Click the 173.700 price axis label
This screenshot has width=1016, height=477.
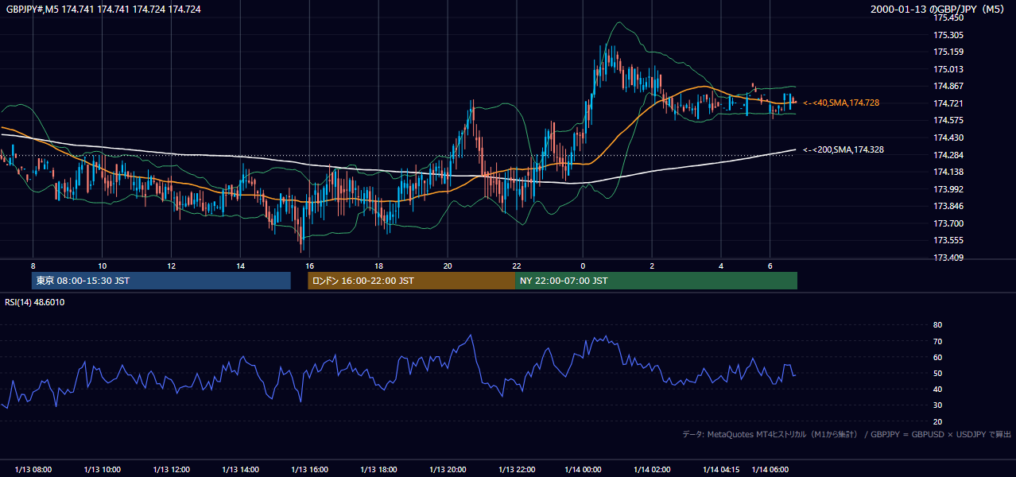(948, 223)
